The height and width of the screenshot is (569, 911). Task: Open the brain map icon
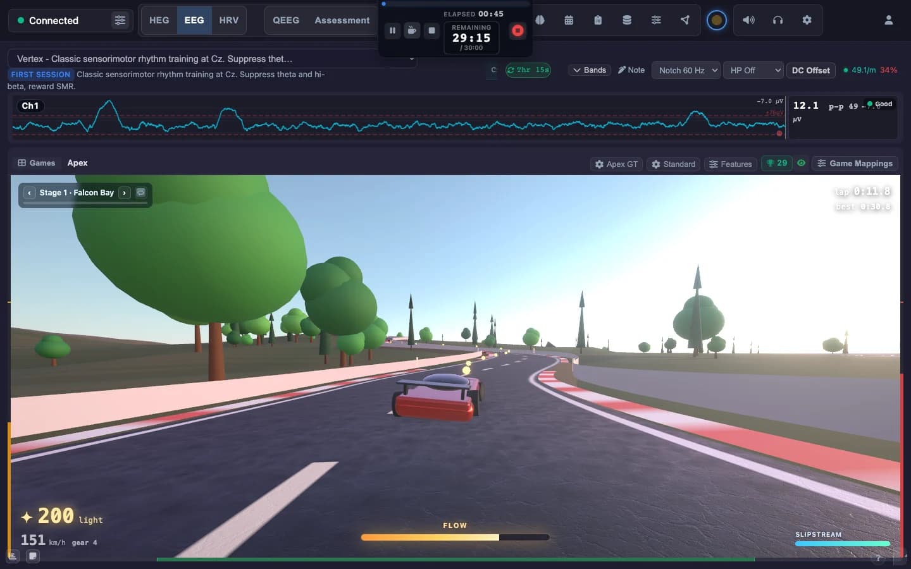click(540, 20)
